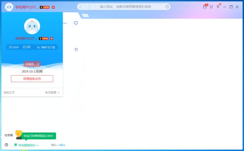Open the 我的主页 link
Image resolution: width=244 pixels, height=151 pixels.
9,93
